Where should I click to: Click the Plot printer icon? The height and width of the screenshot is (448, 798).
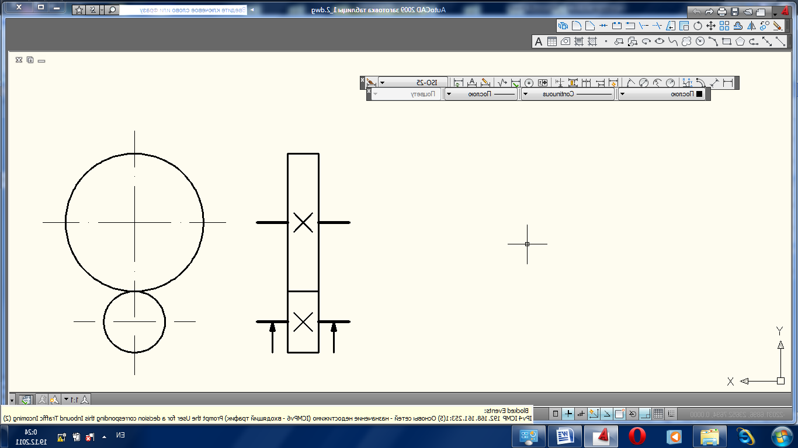722,12
